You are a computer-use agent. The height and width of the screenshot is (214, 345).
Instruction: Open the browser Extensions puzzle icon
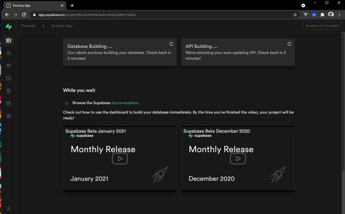[322, 15]
